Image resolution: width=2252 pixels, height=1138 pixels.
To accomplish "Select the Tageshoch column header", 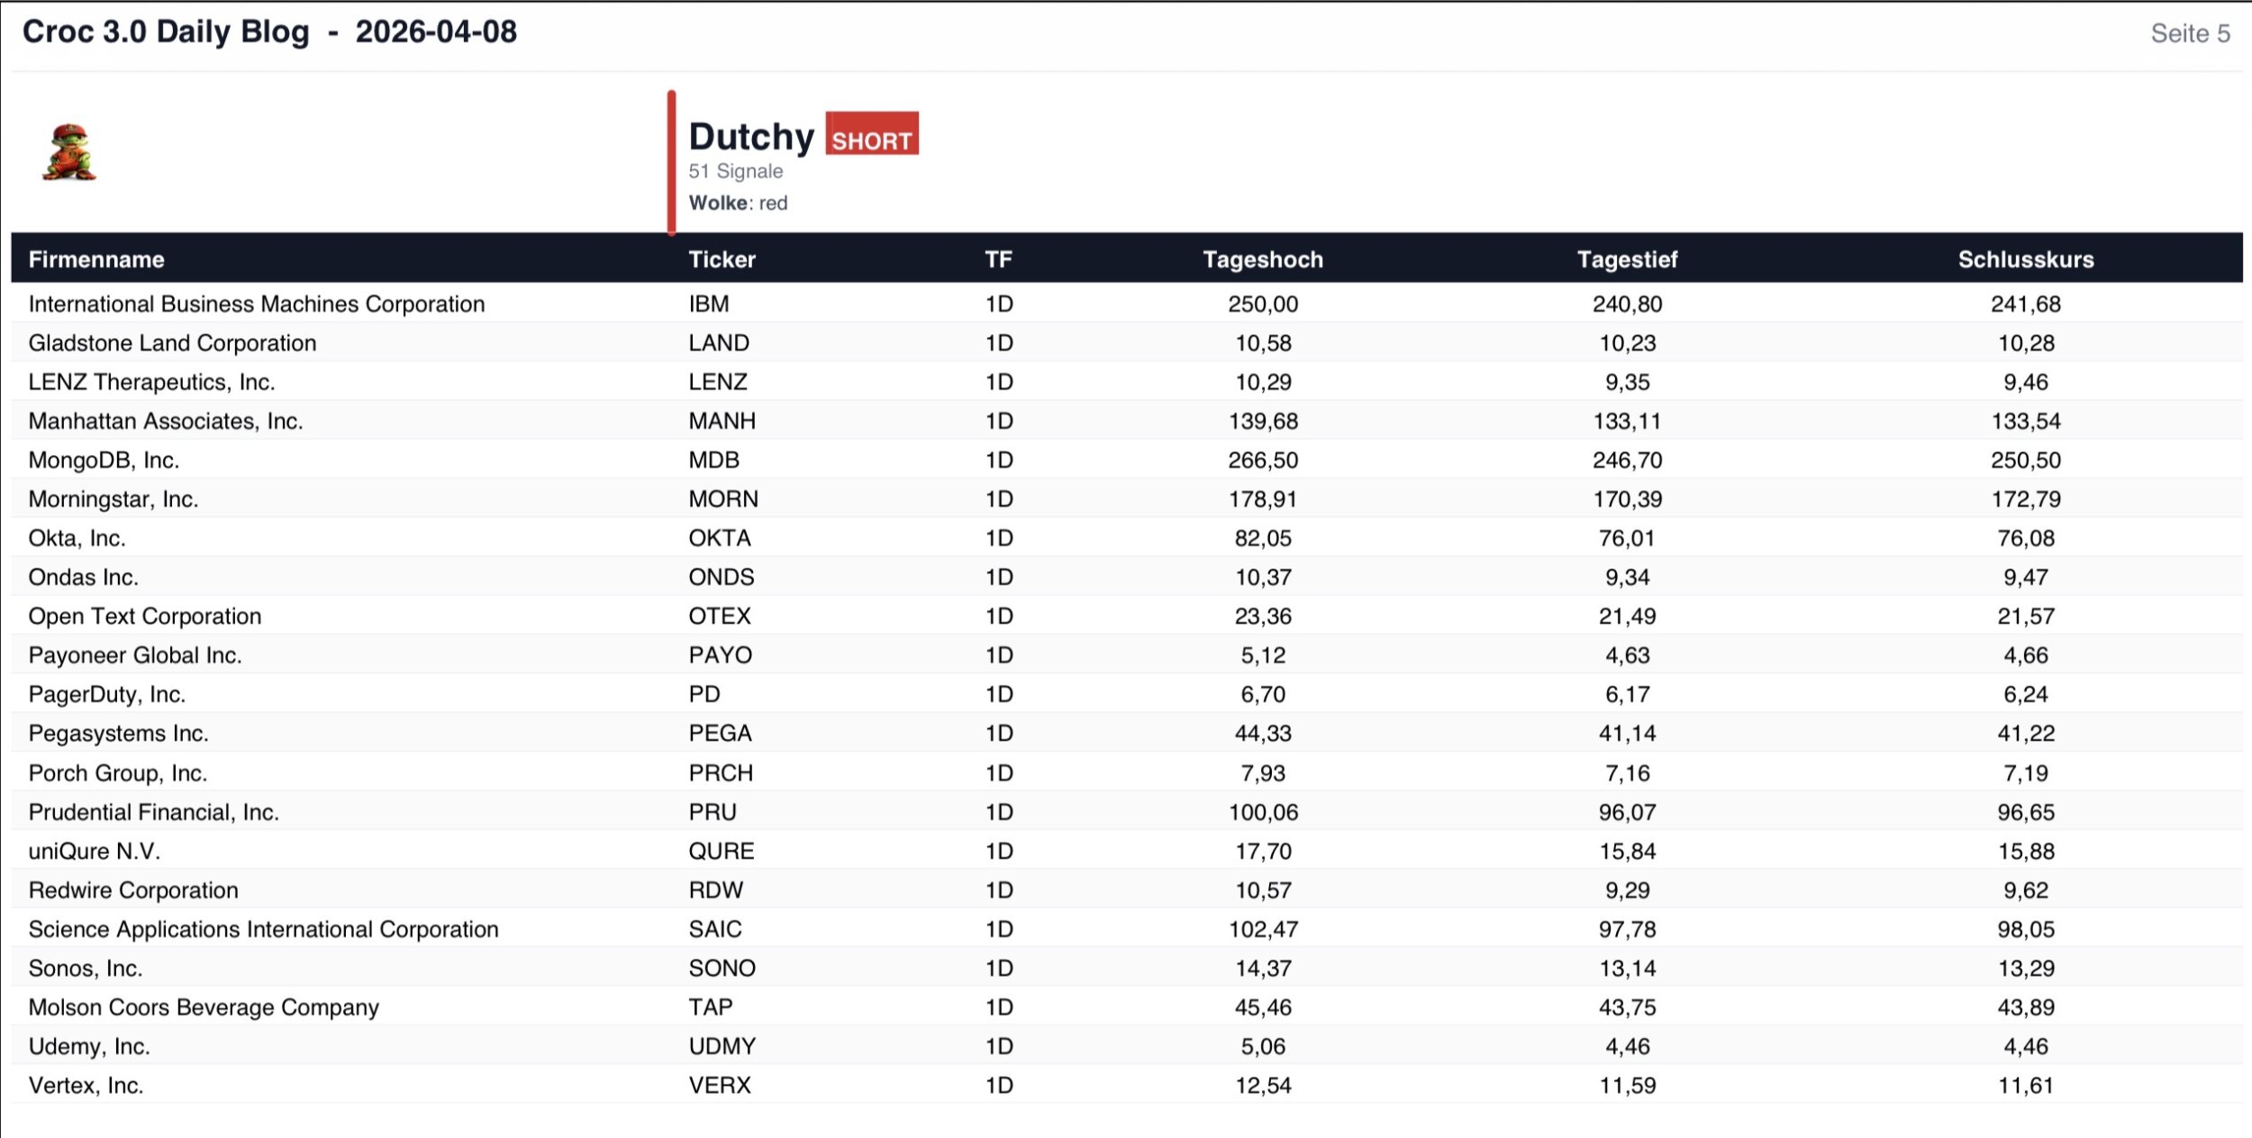I will pyautogui.click(x=1262, y=259).
